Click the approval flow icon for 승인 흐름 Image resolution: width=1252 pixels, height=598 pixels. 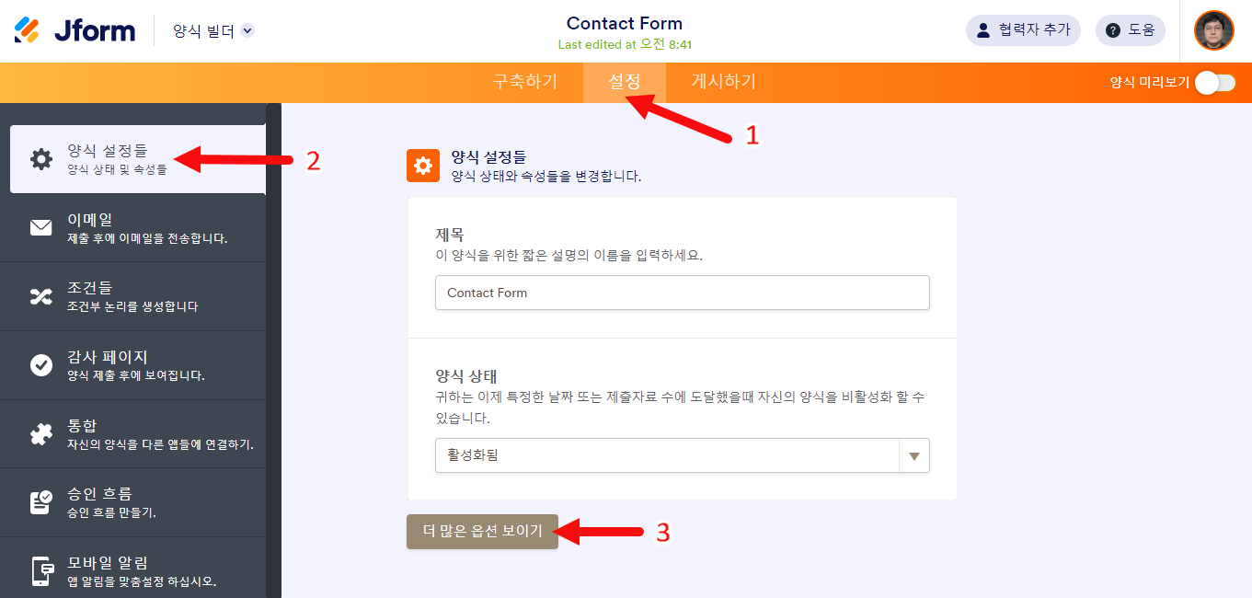[41, 502]
